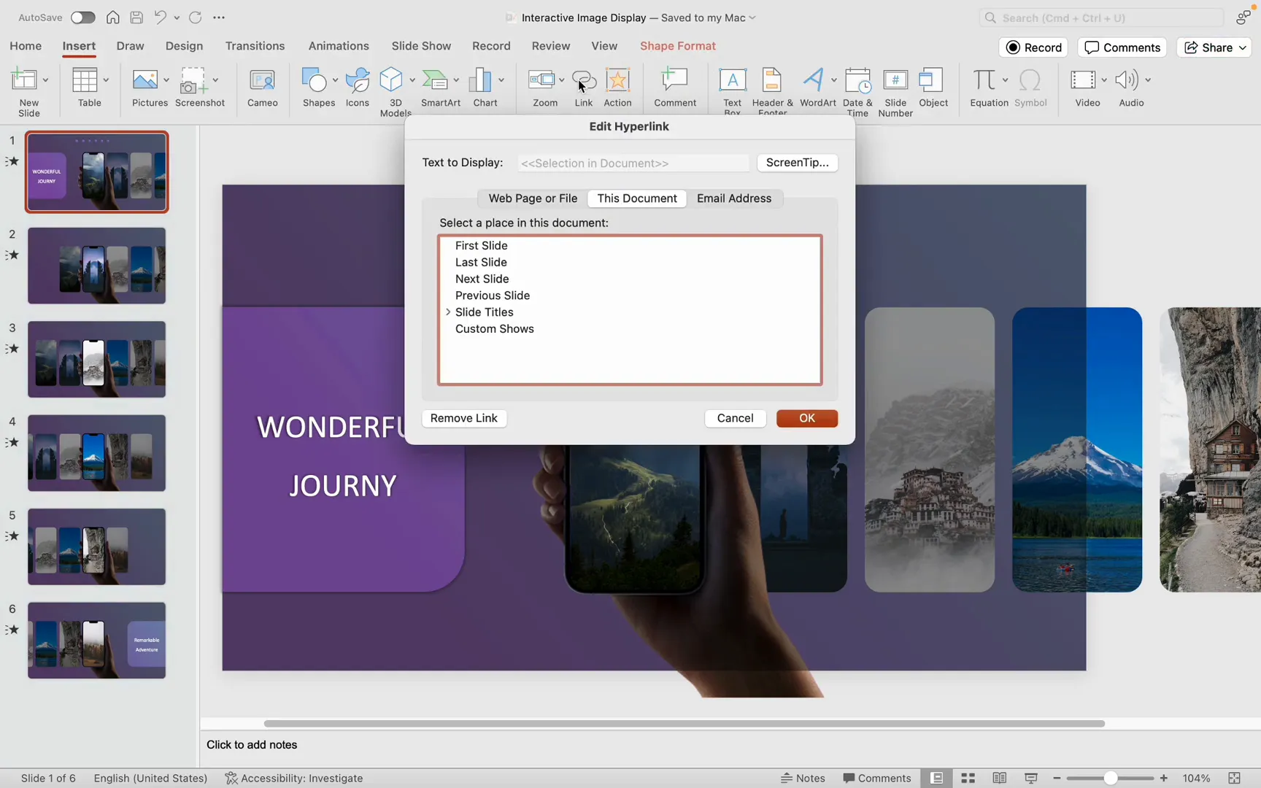Expand Slide Titles in the hyperlink list

448,312
